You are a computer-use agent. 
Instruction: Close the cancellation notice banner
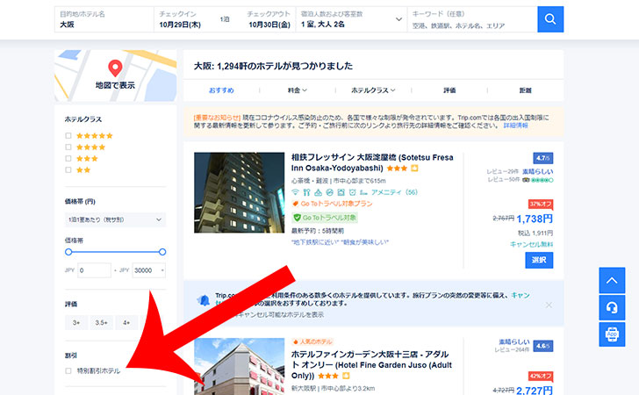point(549,305)
